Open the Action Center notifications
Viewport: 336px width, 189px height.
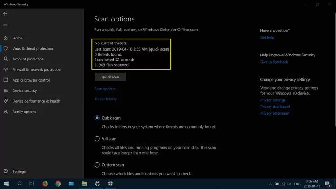click(x=327, y=184)
